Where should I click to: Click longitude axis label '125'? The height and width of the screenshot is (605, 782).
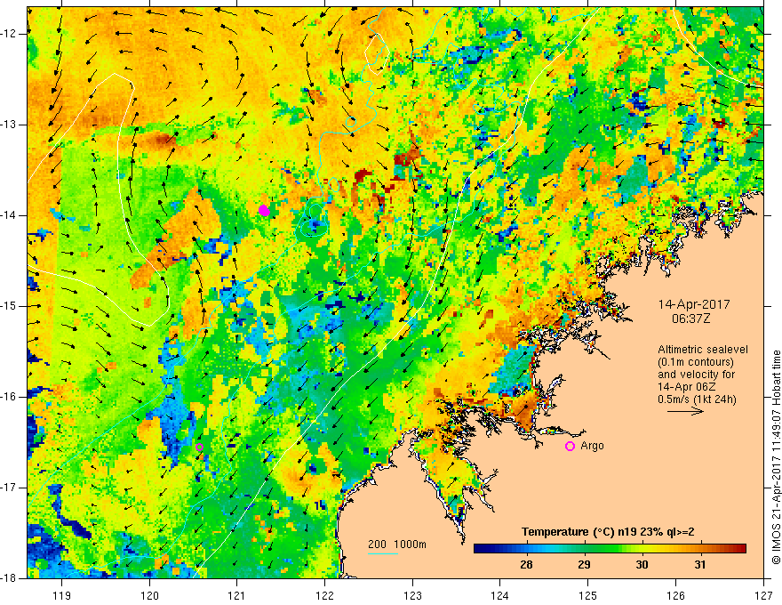click(588, 595)
